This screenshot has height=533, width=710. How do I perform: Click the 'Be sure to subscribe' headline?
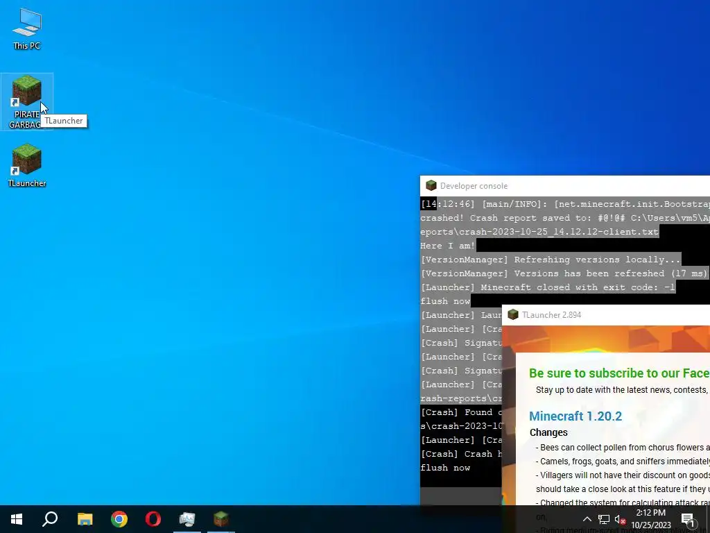619,373
